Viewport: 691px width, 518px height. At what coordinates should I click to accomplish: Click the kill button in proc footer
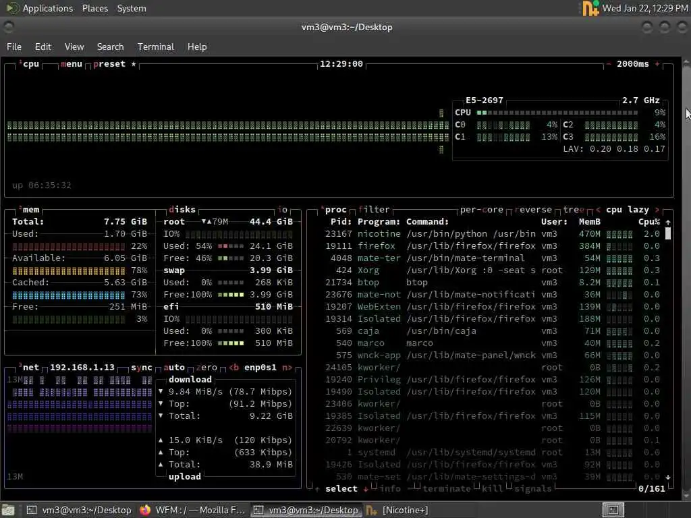(492, 488)
